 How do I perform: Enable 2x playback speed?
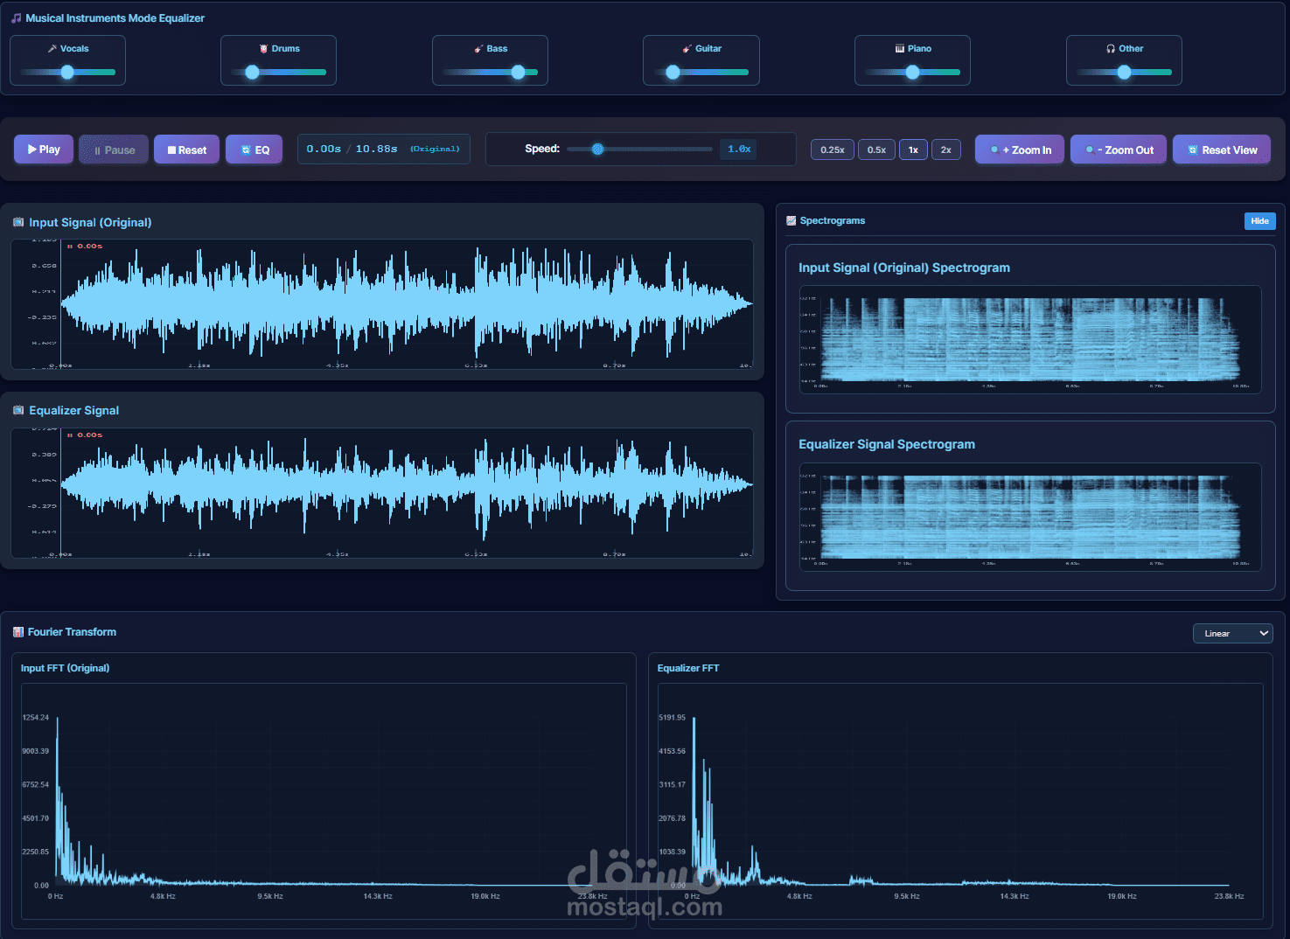(x=945, y=150)
